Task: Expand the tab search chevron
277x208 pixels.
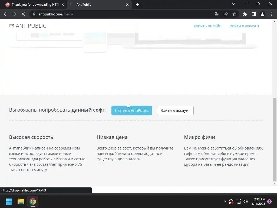Action: tap(233, 4)
